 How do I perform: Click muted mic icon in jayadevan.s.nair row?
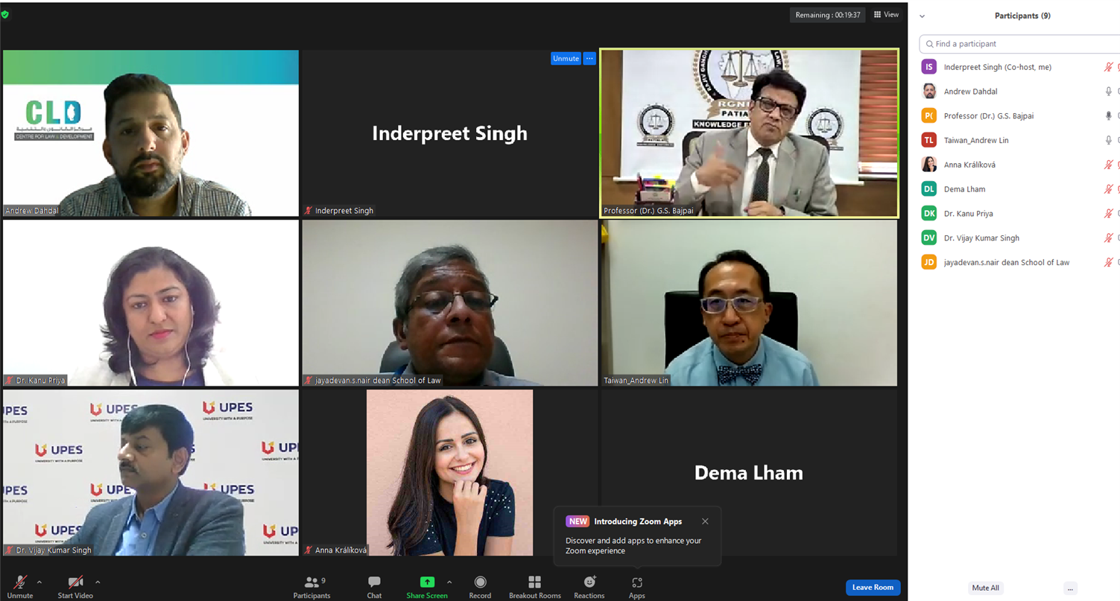click(x=1109, y=262)
